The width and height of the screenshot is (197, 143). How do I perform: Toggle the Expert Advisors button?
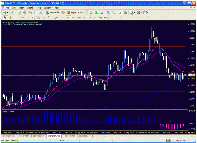tap(76, 12)
